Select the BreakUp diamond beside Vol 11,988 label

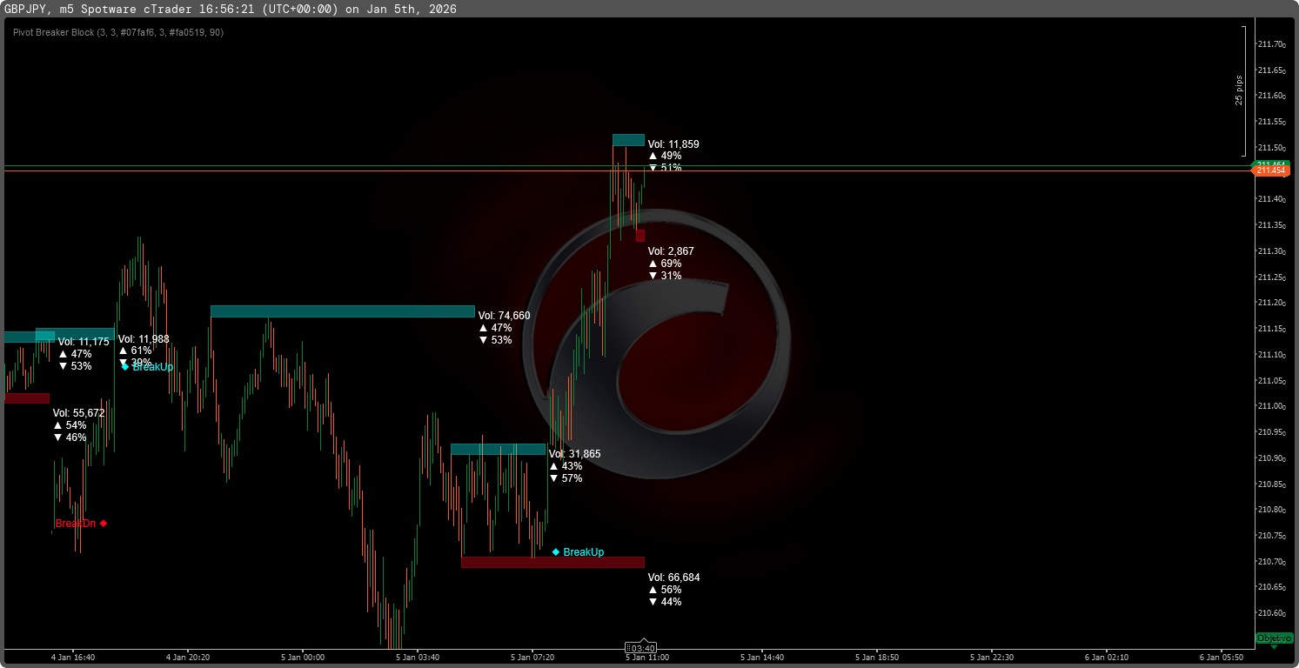pyautogui.click(x=124, y=366)
